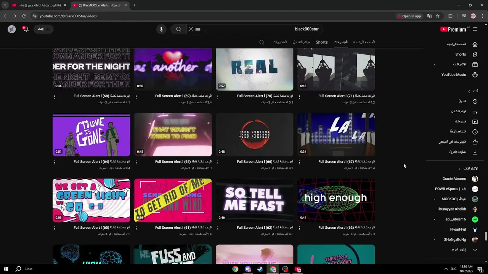Expand the 'أنت' You section chevron
Image resolution: width=488 pixels, height=274 pixels.
coord(469,91)
